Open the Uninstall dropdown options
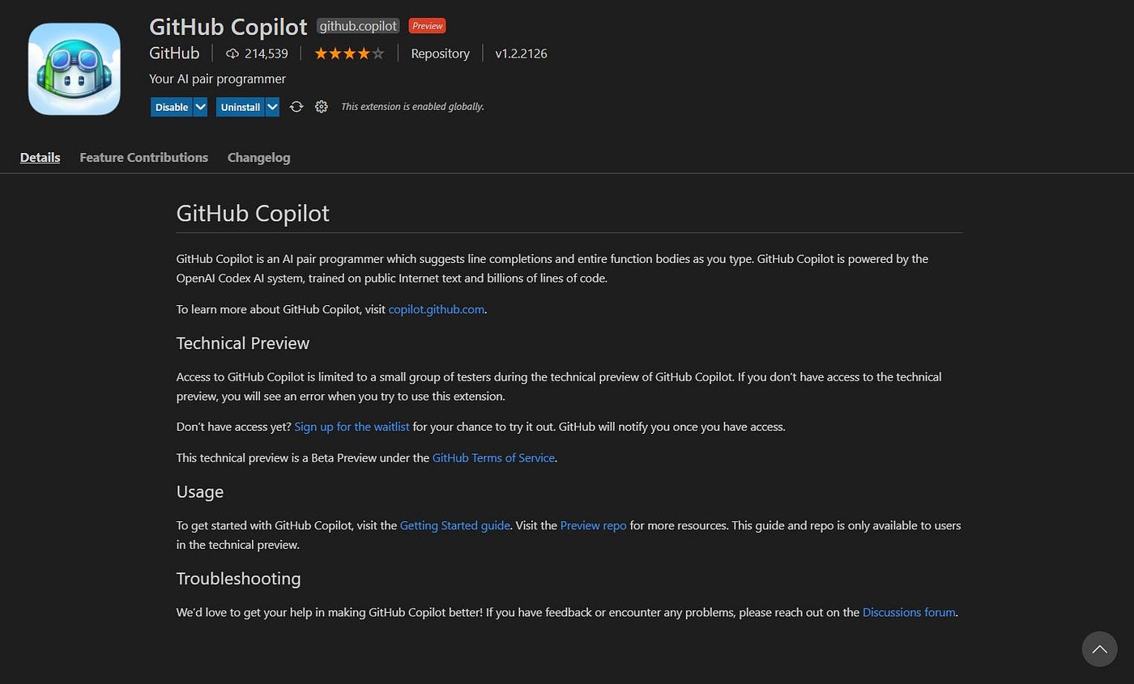Viewport: 1134px width, 684px height. [271, 106]
